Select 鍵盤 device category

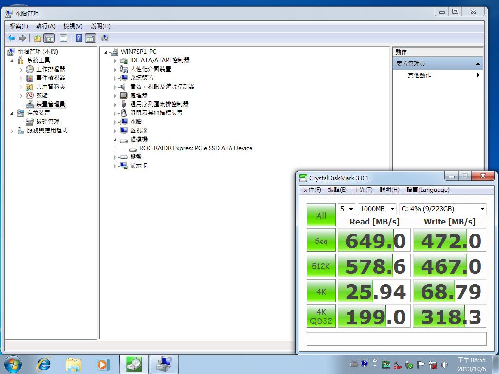coord(136,157)
